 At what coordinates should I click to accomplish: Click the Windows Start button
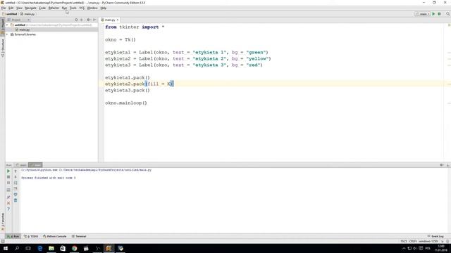point(6,248)
